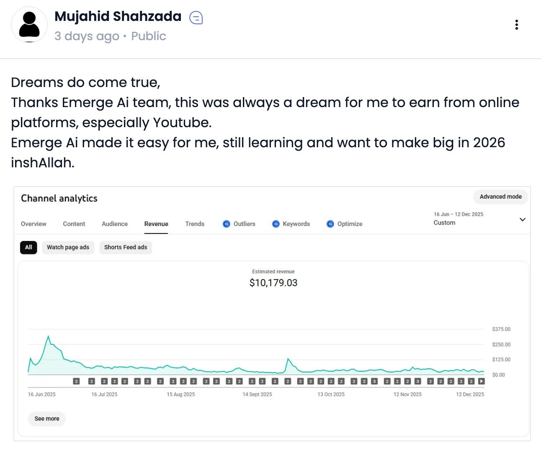The height and width of the screenshot is (451, 541).
Task: Switch to the Overview tab
Action: (x=33, y=224)
